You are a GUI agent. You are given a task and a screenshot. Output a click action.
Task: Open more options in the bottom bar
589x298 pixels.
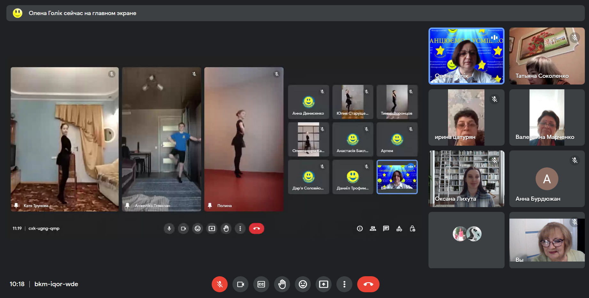(344, 284)
